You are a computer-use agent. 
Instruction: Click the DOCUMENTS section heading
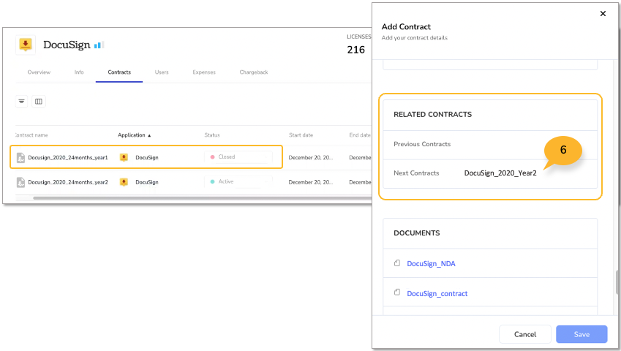(x=417, y=233)
